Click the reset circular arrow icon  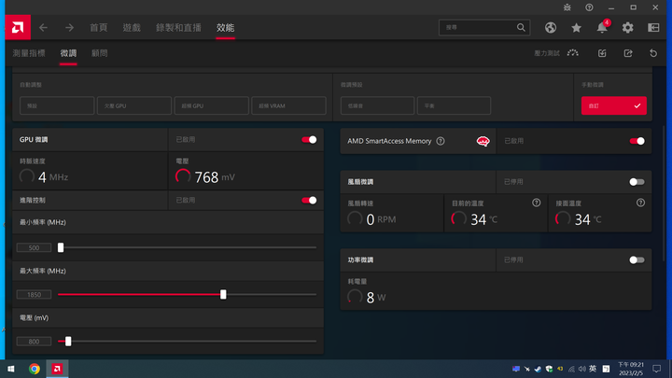653,53
